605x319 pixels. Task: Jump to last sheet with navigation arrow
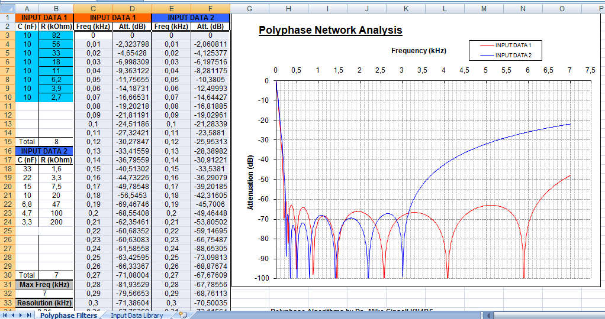[x=30, y=315]
